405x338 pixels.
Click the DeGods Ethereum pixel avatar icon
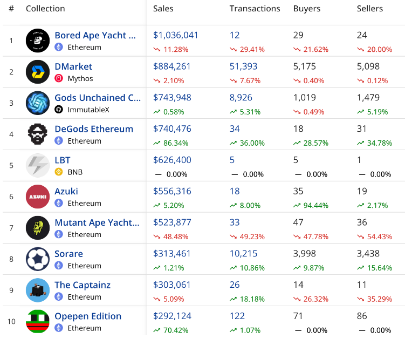[x=38, y=134]
